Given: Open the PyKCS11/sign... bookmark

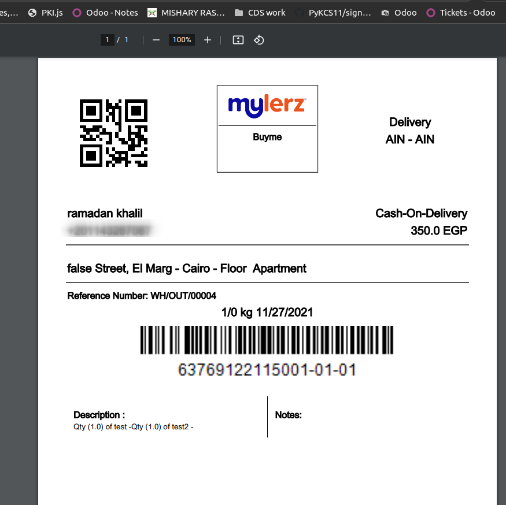Looking at the screenshot, I should tap(333, 13).
